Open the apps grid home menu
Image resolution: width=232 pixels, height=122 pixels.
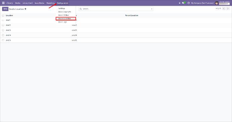point(3,3)
